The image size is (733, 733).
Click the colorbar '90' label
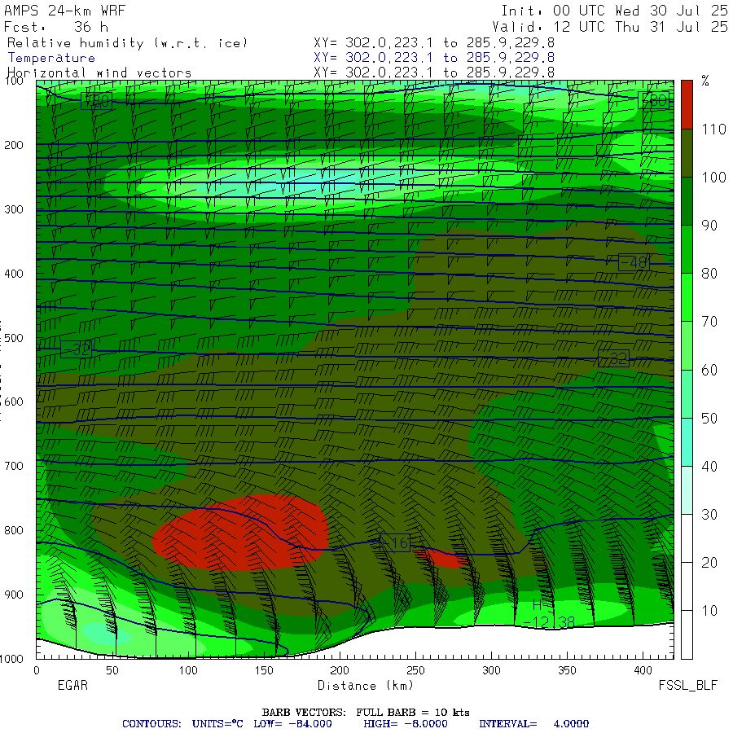[x=709, y=226]
